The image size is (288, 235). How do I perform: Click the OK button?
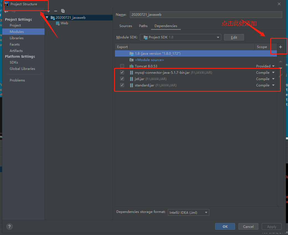(x=225, y=226)
